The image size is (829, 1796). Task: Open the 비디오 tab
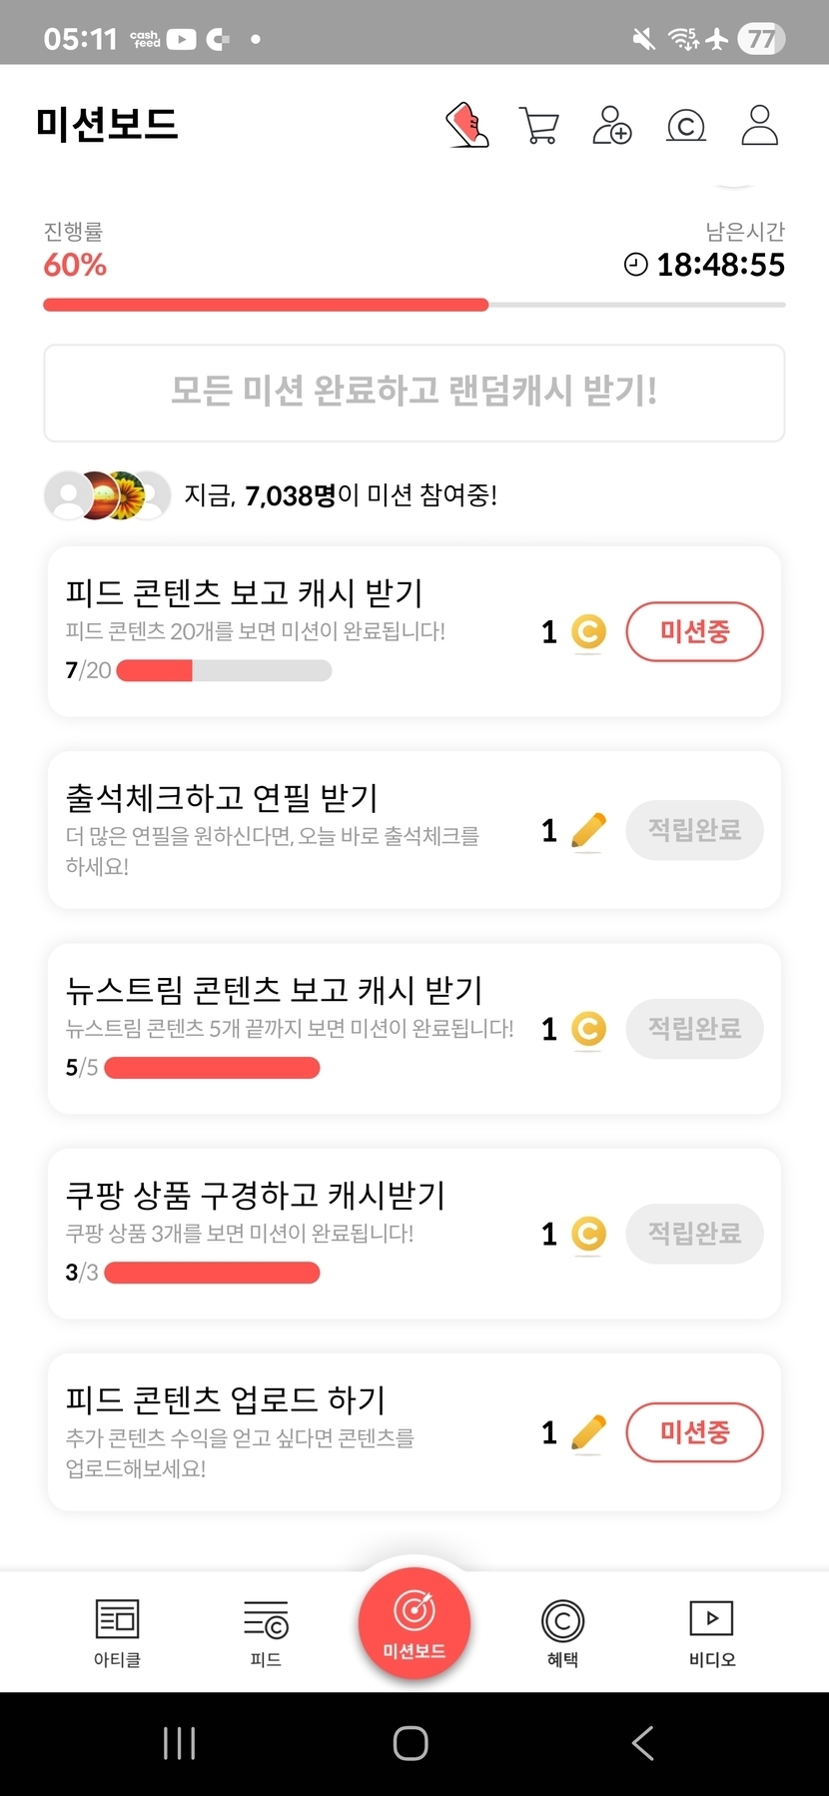point(711,1632)
